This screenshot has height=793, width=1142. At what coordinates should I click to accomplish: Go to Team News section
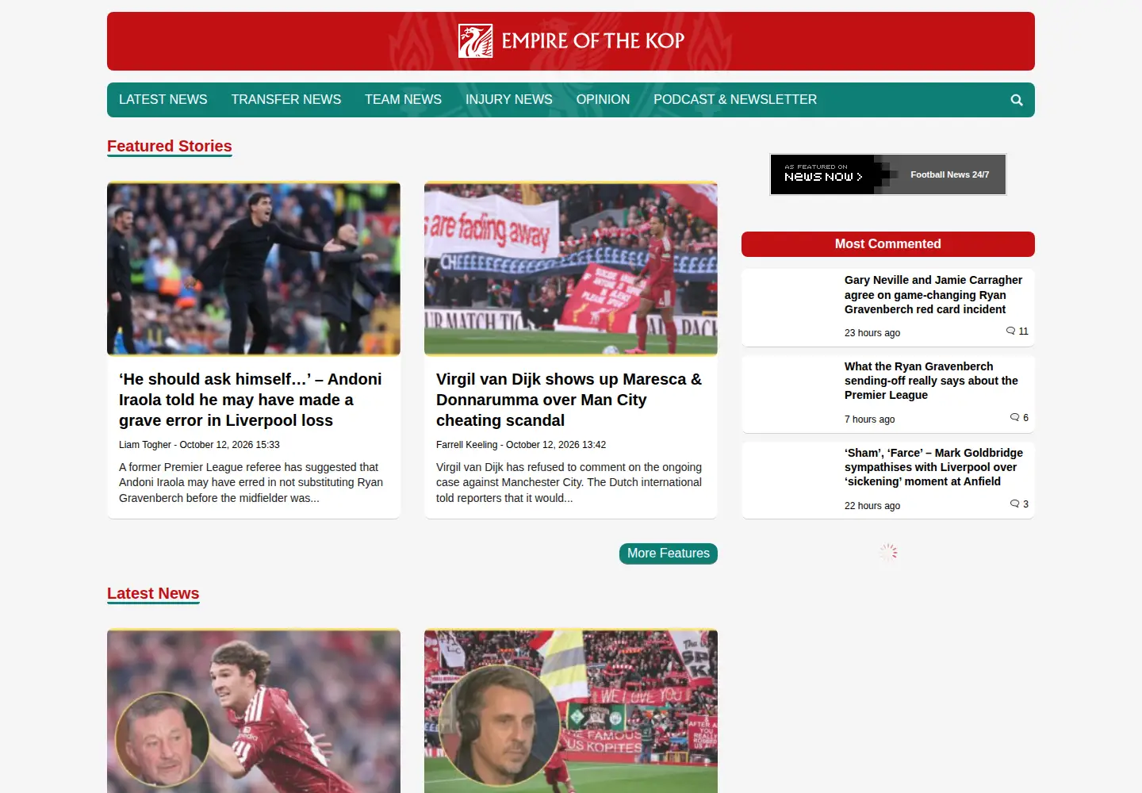pyautogui.click(x=403, y=100)
